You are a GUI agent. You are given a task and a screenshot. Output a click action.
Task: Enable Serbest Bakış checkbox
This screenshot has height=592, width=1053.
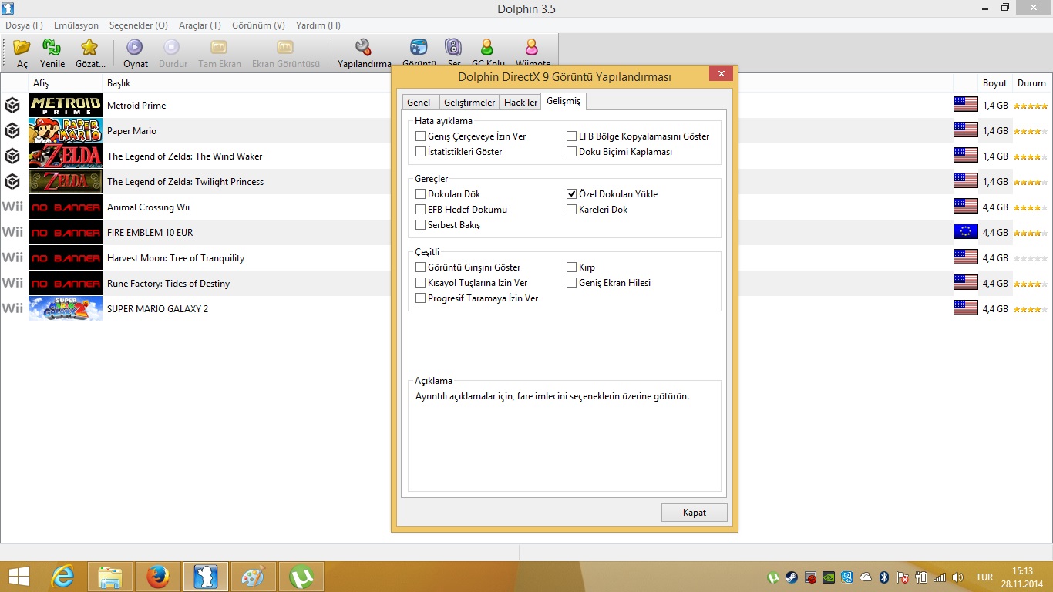coord(420,225)
